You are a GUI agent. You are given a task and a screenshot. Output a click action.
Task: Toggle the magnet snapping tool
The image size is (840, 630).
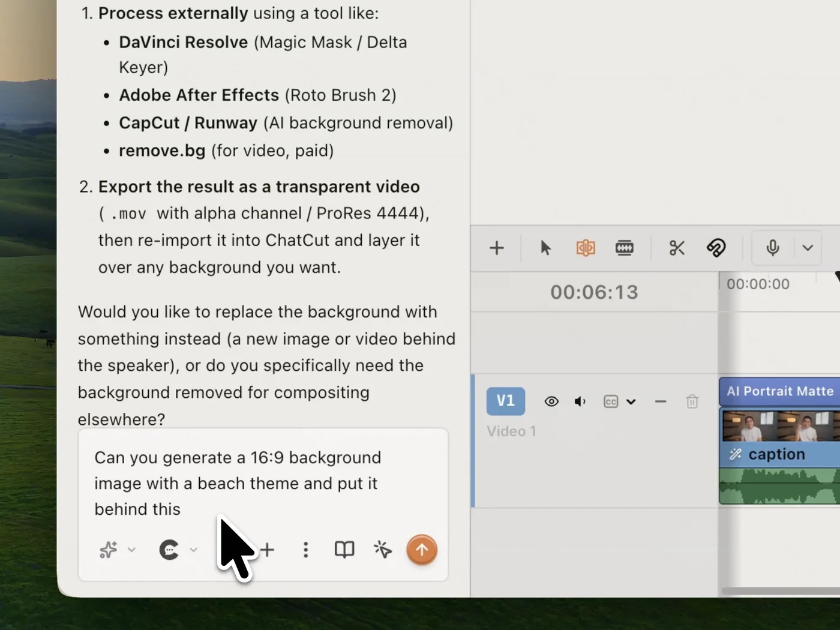pyautogui.click(x=716, y=248)
